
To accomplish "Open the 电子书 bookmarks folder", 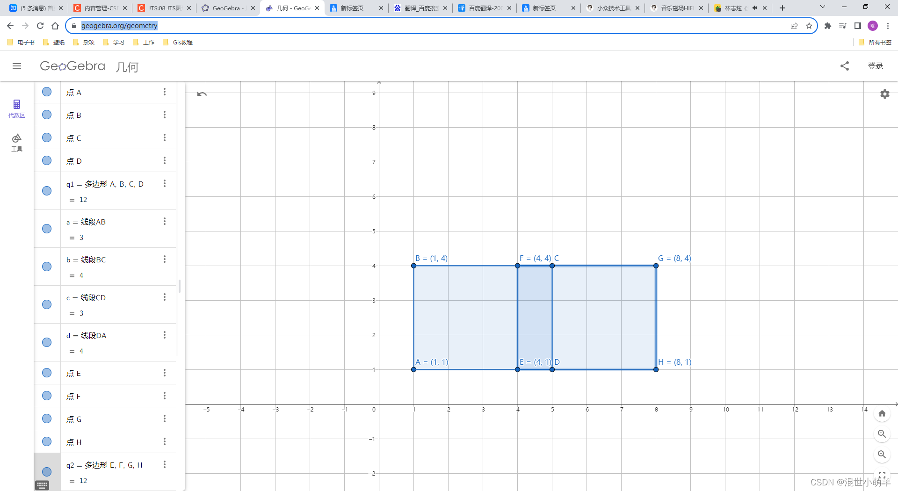I will click(x=21, y=42).
